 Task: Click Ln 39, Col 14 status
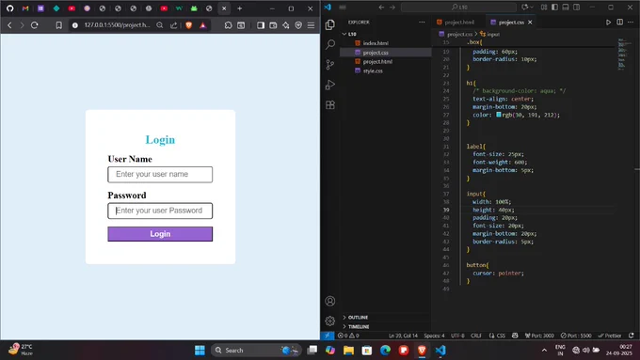tap(403, 336)
